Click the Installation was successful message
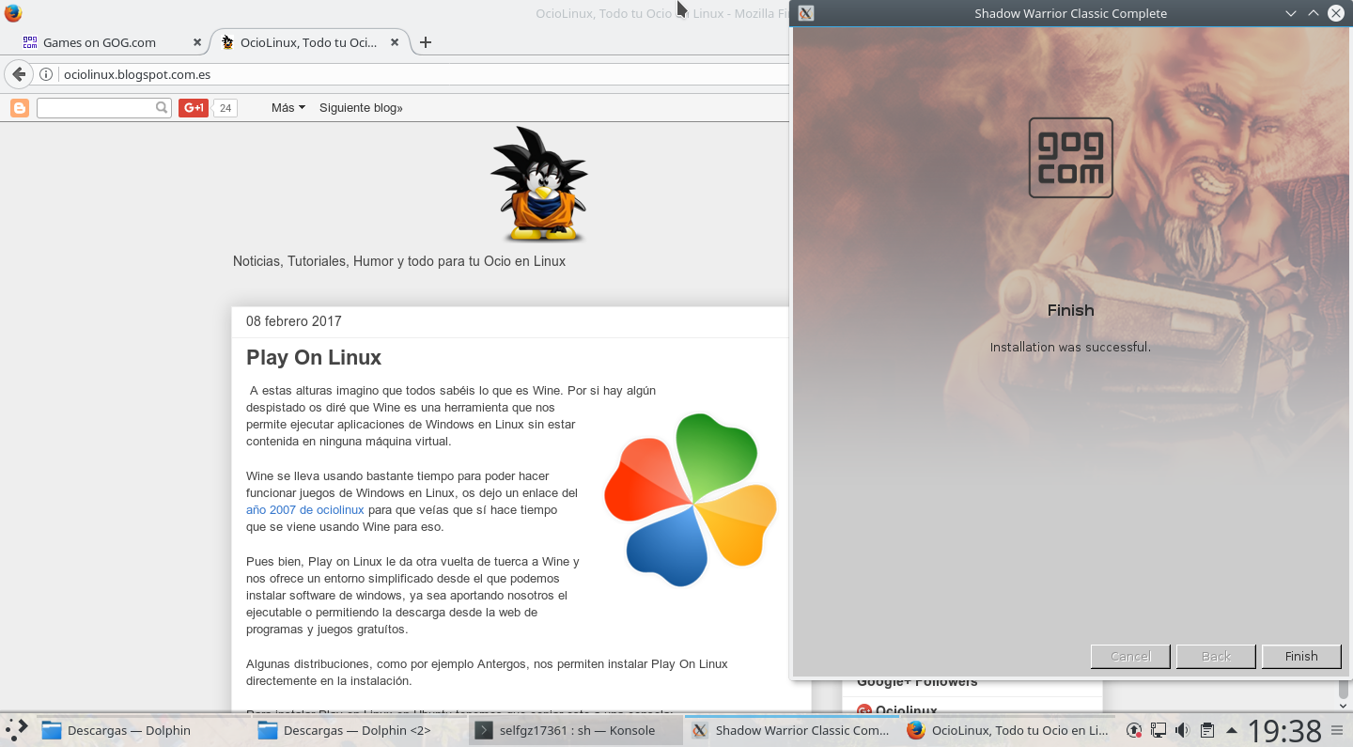 tap(1070, 347)
